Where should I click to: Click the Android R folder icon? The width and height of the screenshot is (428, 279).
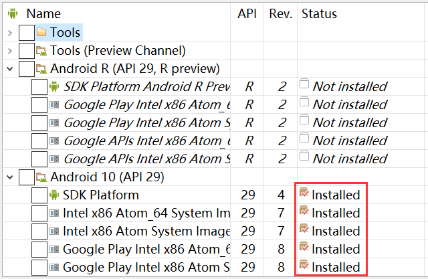pyautogui.click(x=41, y=68)
